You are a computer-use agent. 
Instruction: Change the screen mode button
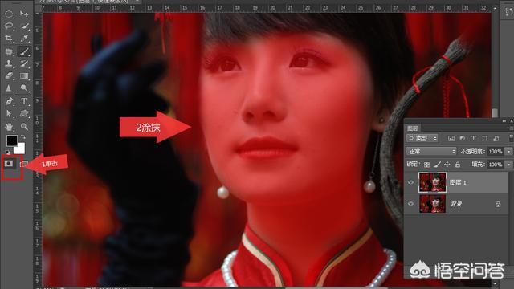click(x=24, y=163)
